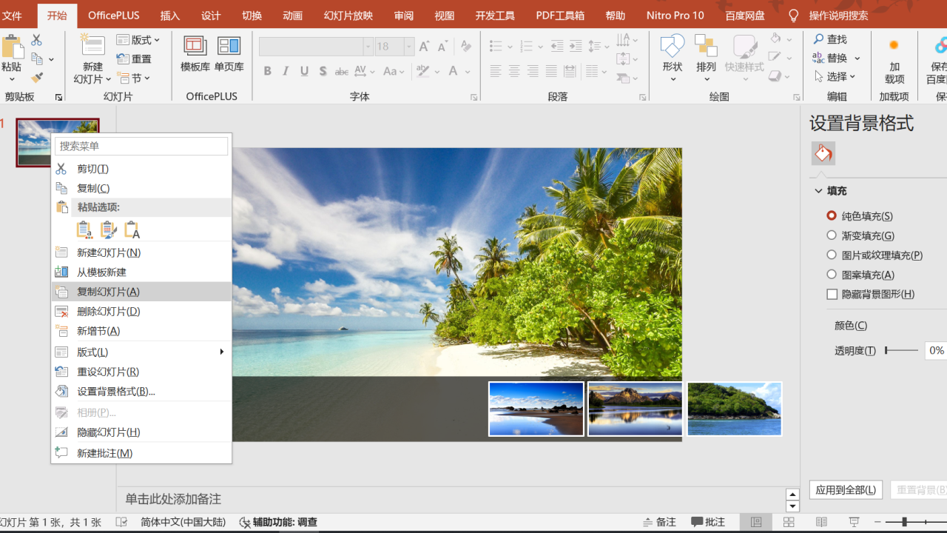Click the 单页库 single page library icon
Screen dimensions: 947x533
click(229, 47)
